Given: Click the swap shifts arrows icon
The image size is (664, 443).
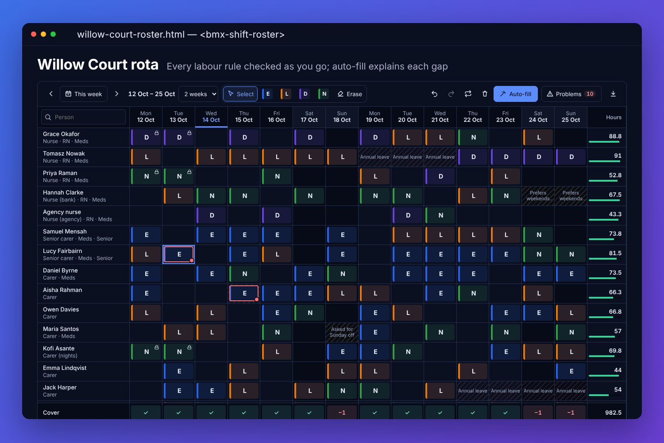Looking at the screenshot, I should click(468, 94).
